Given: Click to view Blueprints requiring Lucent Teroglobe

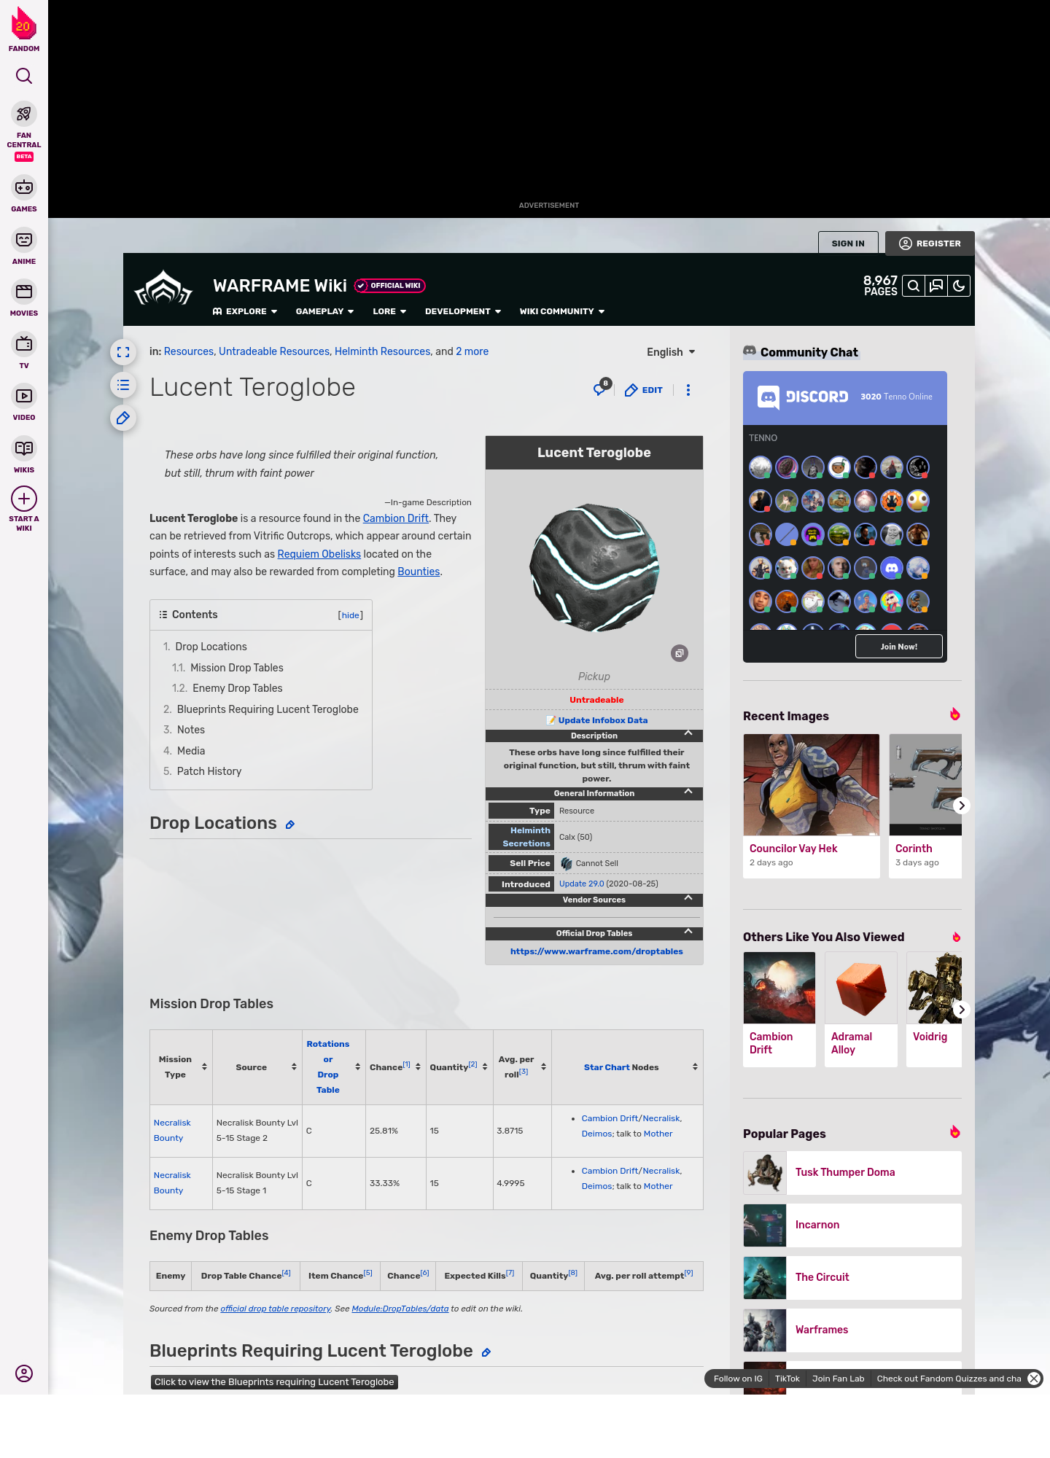Looking at the screenshot, I should pyautogui.click(x=274, y=1381).
